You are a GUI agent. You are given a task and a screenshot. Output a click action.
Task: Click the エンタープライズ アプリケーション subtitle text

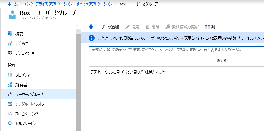coord(38,18)
